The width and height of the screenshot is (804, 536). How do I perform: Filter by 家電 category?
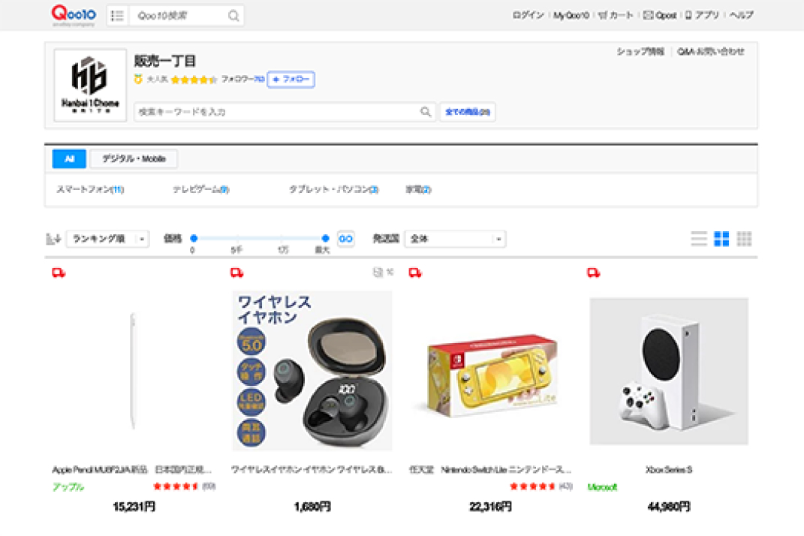tap(418, 189)
